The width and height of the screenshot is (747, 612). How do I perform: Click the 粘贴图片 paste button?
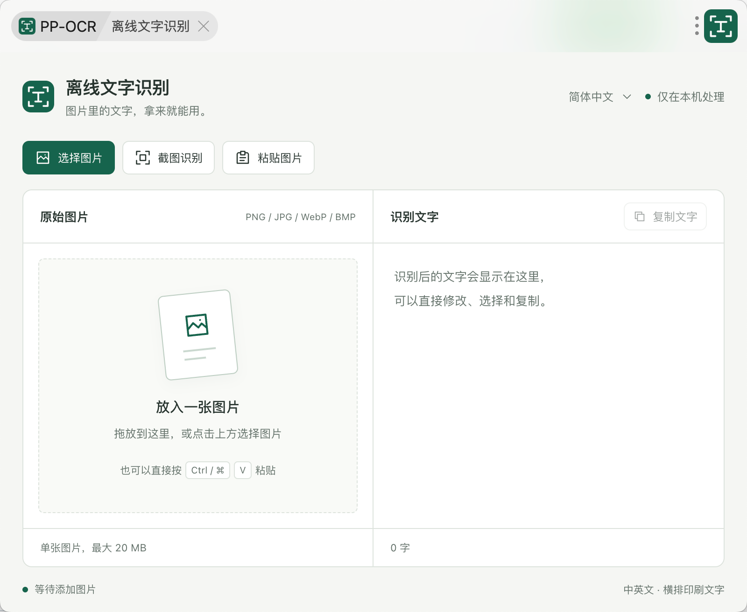(268, 158)
